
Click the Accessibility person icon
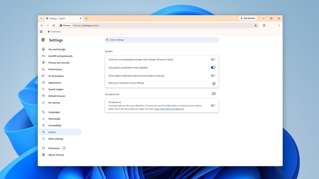click(43, 125)
